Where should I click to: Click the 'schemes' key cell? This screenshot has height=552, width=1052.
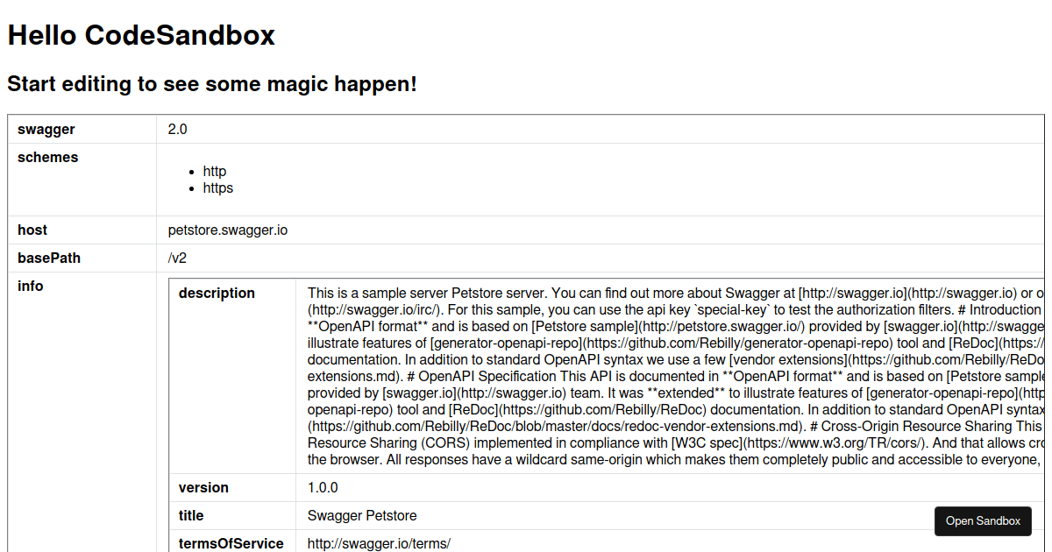[82, 180]
